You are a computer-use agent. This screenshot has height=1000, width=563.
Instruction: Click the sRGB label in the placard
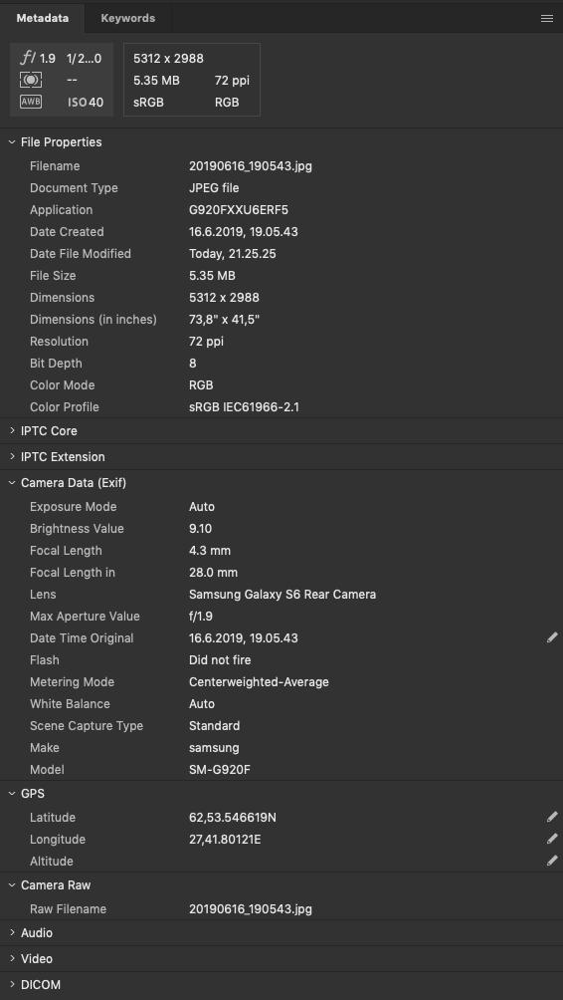tap(148, 102)
